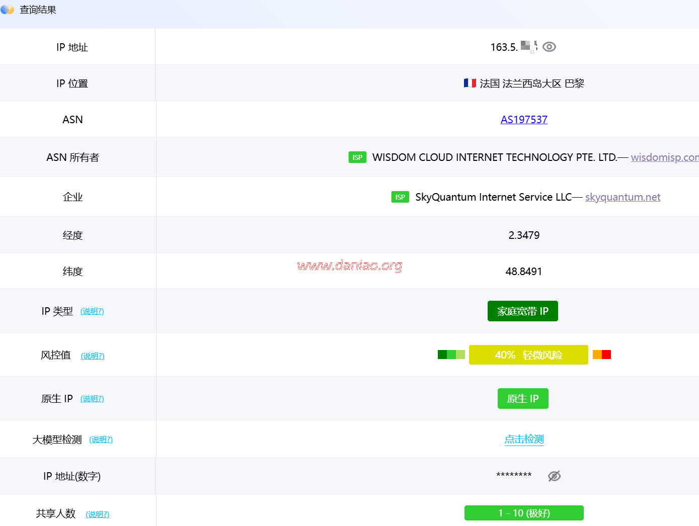Open the AS197537 ASN link

pos(524,120)
